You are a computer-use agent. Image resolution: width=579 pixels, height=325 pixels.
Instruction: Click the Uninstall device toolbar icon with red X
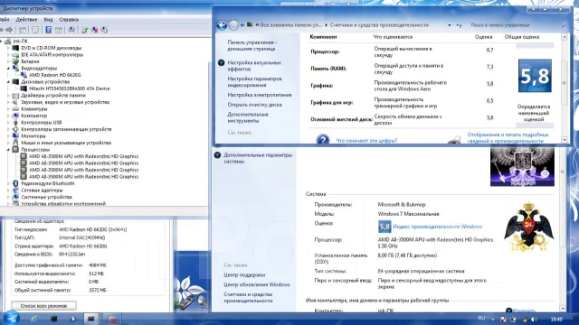click(95, 30)
